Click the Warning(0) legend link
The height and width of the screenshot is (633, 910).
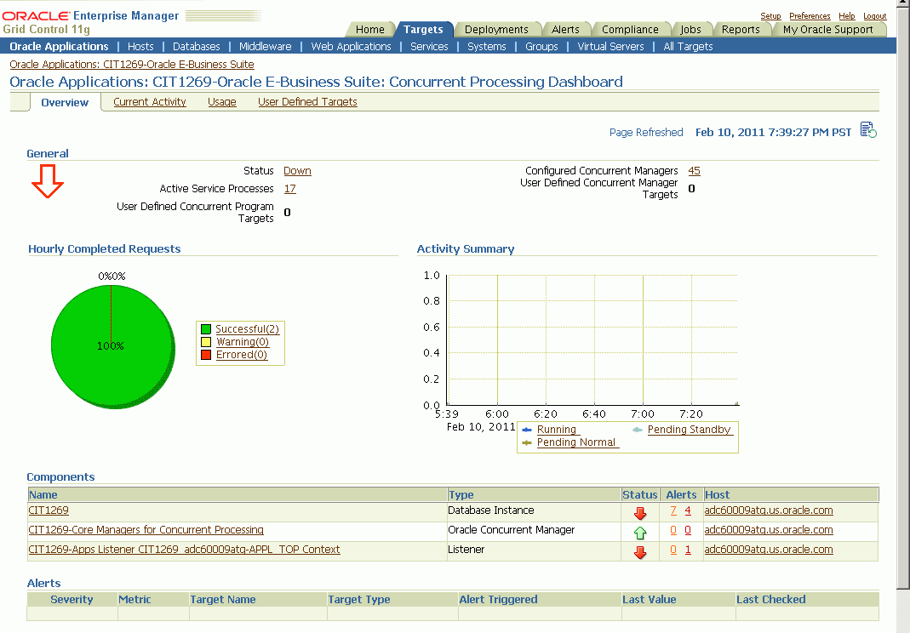243,342
